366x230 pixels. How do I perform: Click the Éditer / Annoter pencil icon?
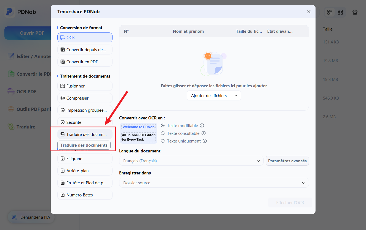pos(11,56)
